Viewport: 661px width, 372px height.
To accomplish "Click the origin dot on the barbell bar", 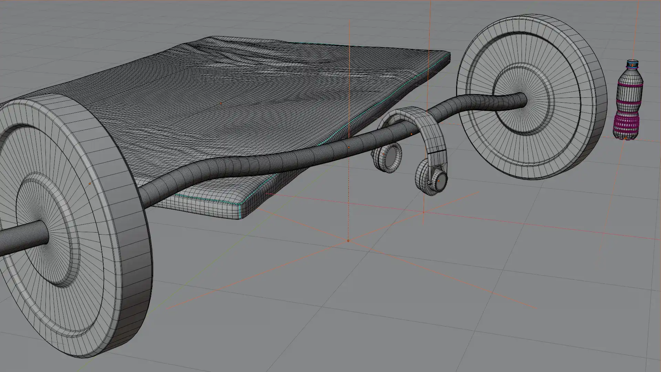I will [x=349, y=147].
